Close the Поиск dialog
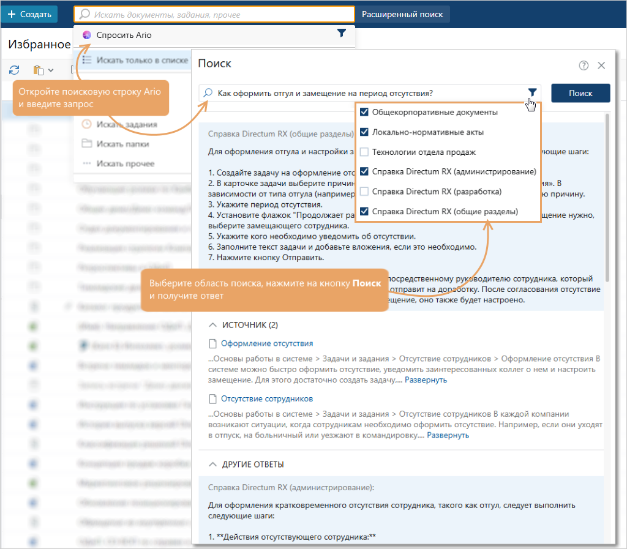The width and height of the screenshot is (627, 549). coord(601,65)
